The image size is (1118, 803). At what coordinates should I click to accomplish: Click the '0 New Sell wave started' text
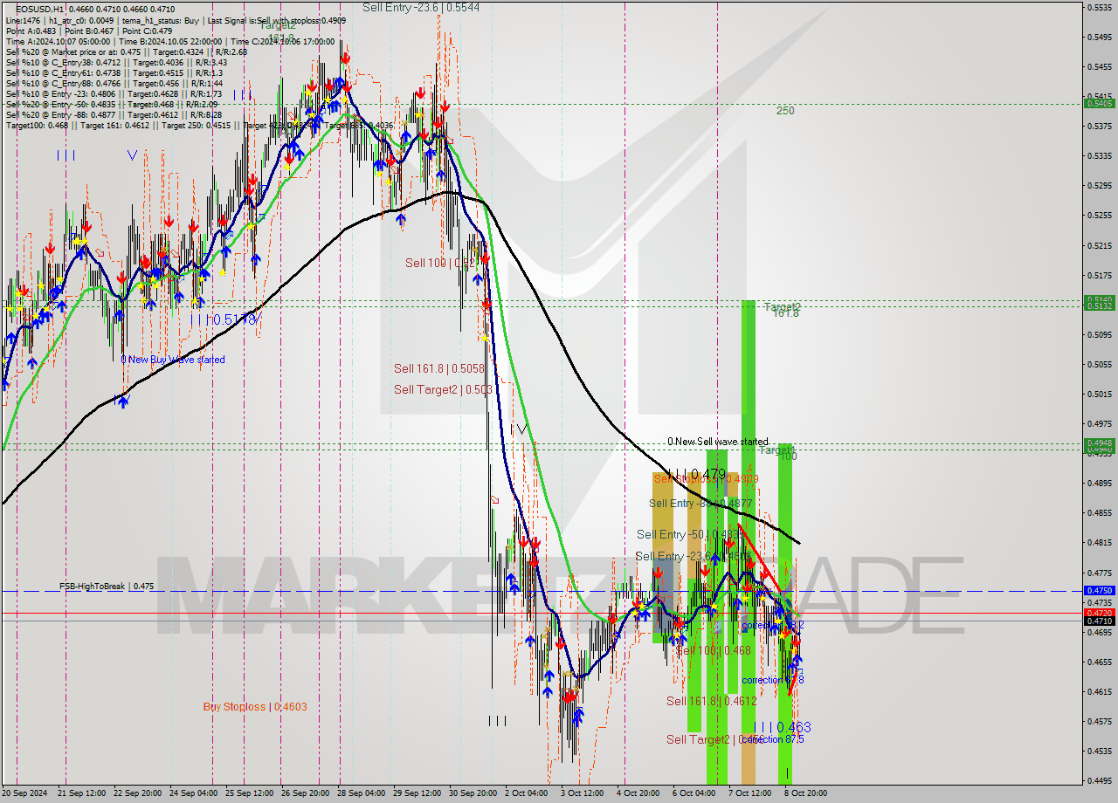coord(718,442)
